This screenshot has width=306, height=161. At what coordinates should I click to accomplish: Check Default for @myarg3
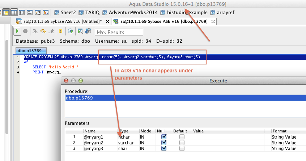(182, 148)
